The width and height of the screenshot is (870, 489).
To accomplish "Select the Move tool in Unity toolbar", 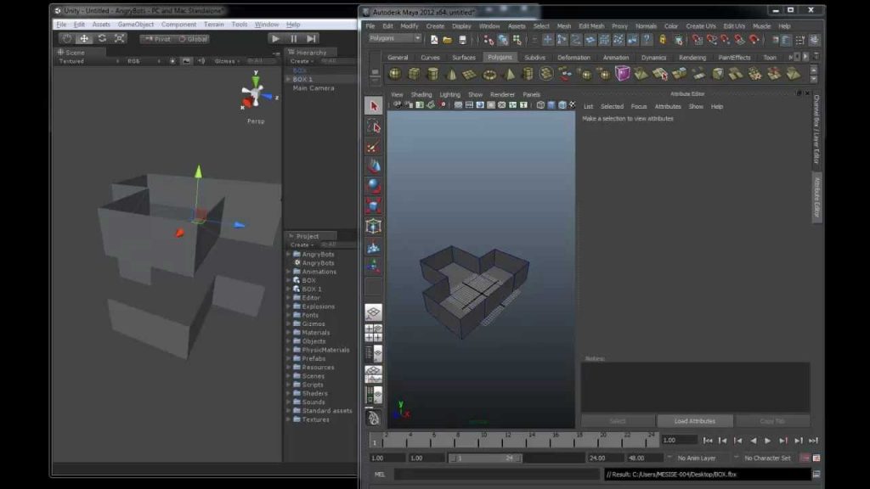I will click(84, 38).
